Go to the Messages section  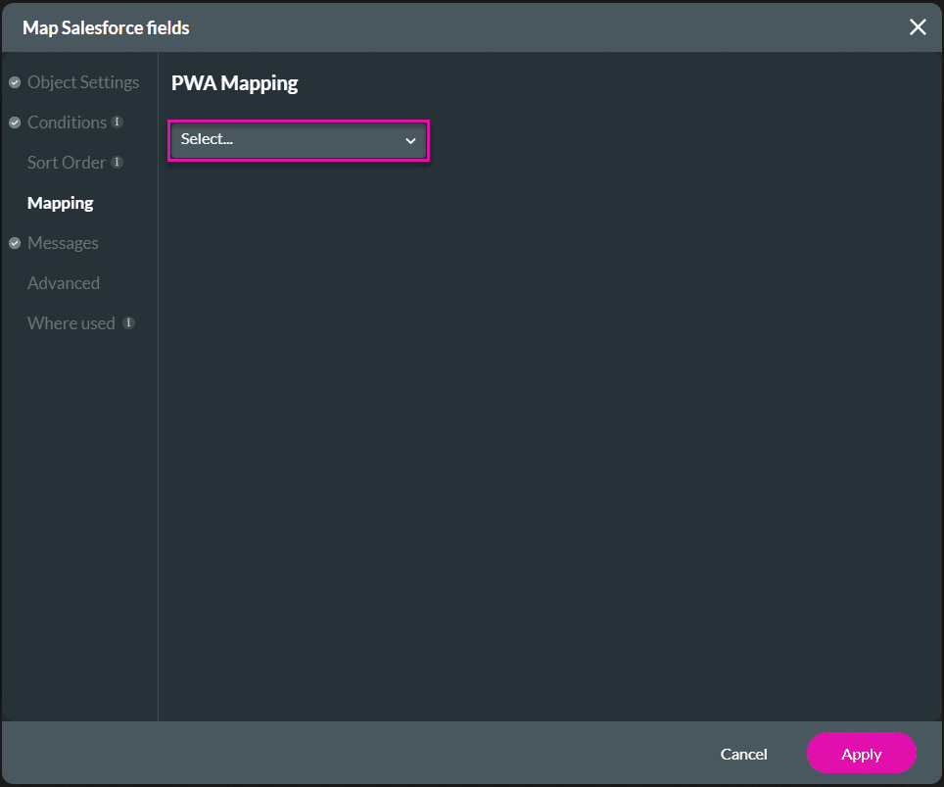click(63, 243)
